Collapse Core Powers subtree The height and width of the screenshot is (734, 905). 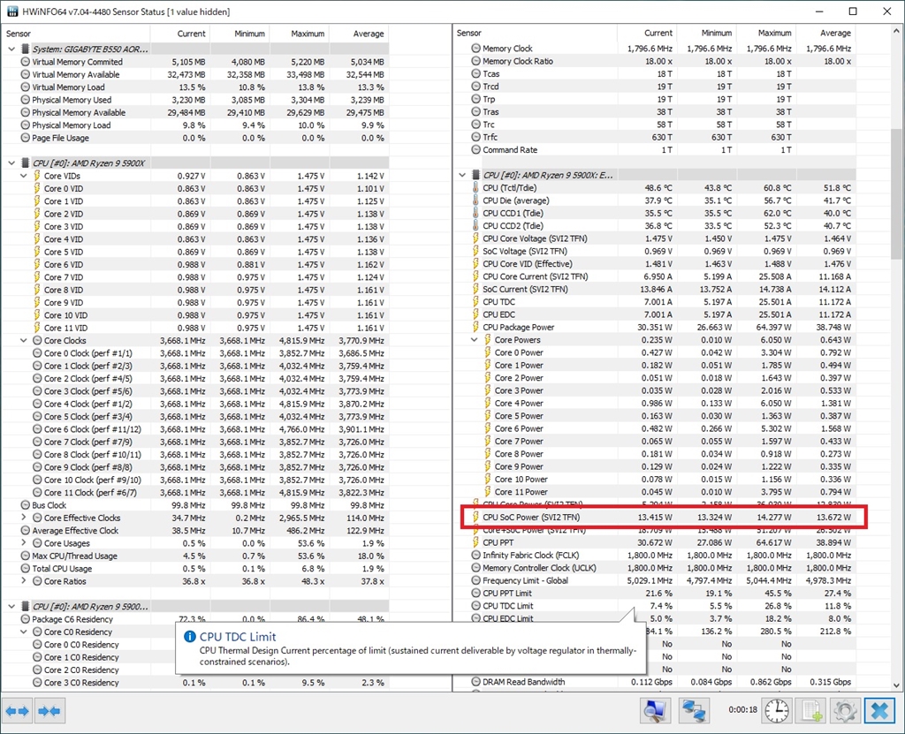tap(474, 340)
